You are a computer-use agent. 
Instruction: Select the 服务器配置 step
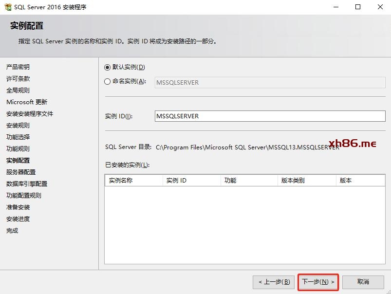pos(21,172)
